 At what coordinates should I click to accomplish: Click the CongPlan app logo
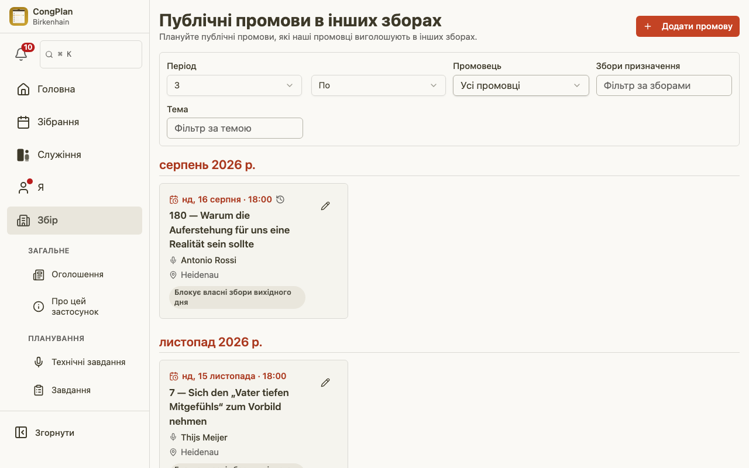19,16
